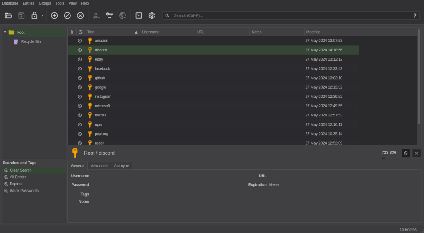Screen dimensions: 424x233
Task: Copy password using the key toolbar icon
Action: tap(109, 15)
